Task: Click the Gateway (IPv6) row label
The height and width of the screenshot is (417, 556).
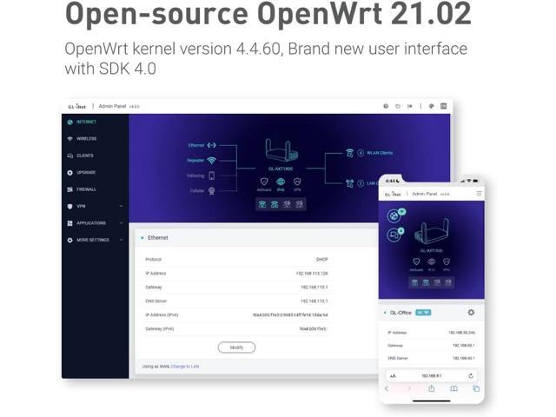Action: [x=160, y=328]
